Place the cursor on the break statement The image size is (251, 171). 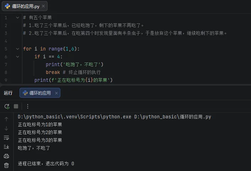(53, 72)
